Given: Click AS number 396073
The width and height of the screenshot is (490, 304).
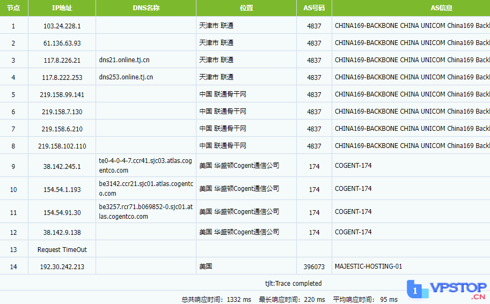Looking at the screenshot, I should (x=314, y=267).
